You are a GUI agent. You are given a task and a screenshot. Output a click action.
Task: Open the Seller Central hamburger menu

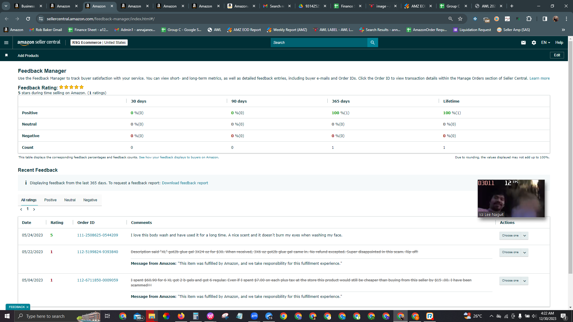(6, 43)
